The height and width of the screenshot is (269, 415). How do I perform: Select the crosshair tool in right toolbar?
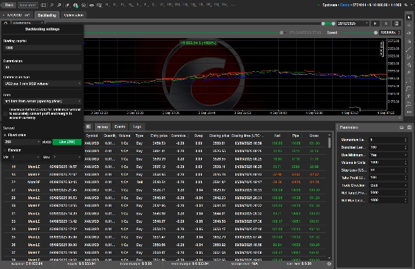[x=409, y=25]
